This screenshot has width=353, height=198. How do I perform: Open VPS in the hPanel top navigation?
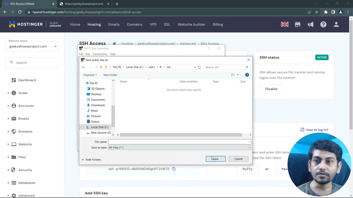153,24
